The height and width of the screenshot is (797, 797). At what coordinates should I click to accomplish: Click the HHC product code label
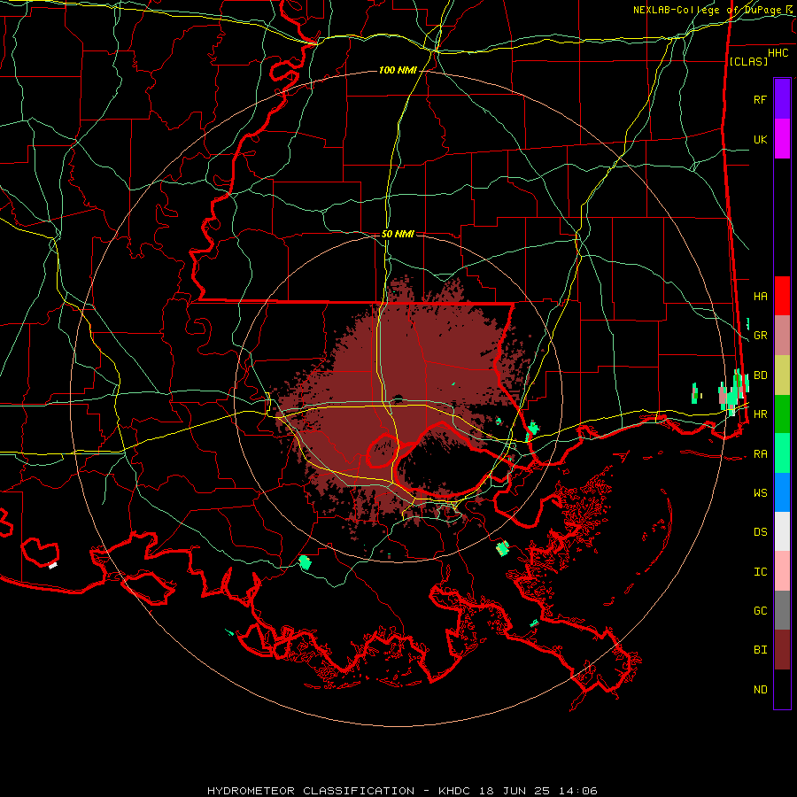click(x=778, y=53)
